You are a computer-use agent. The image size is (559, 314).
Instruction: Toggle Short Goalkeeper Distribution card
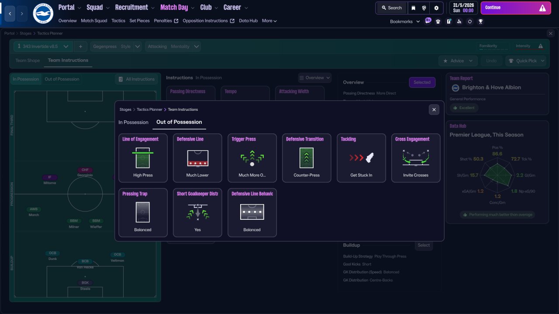197,212
